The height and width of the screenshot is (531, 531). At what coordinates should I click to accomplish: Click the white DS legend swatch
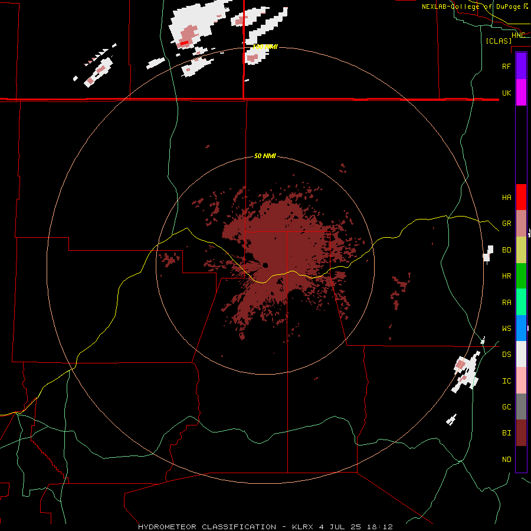(x=521, y=354)
